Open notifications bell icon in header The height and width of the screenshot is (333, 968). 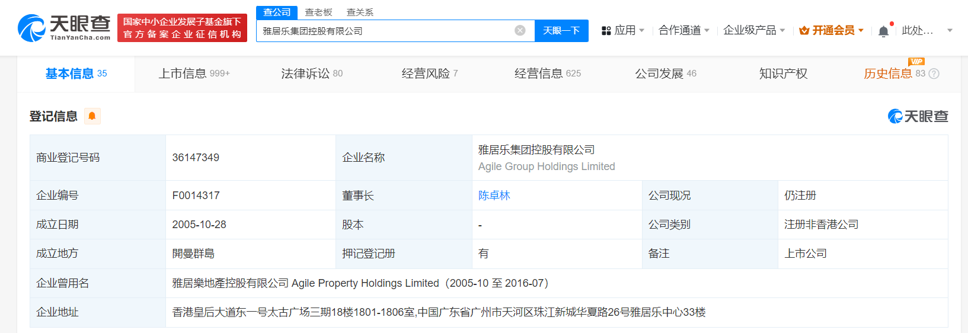point(883,31)
